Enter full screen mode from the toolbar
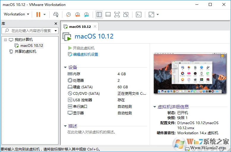This screenshot has height=152, width=231. pos(117,14)
